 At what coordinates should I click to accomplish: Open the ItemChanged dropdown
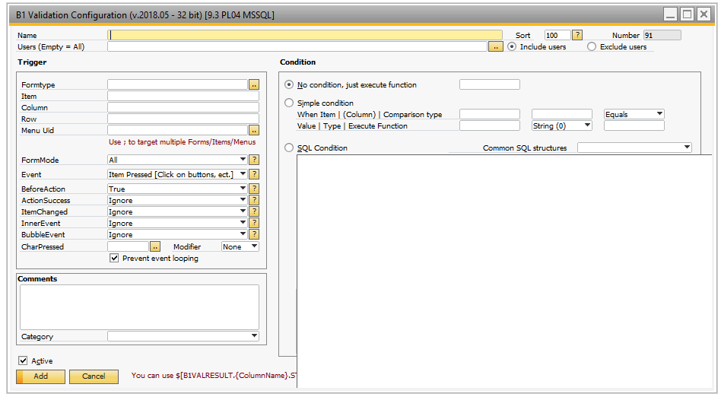243,211
